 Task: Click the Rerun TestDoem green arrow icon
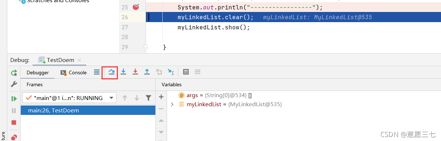[14, 73]
